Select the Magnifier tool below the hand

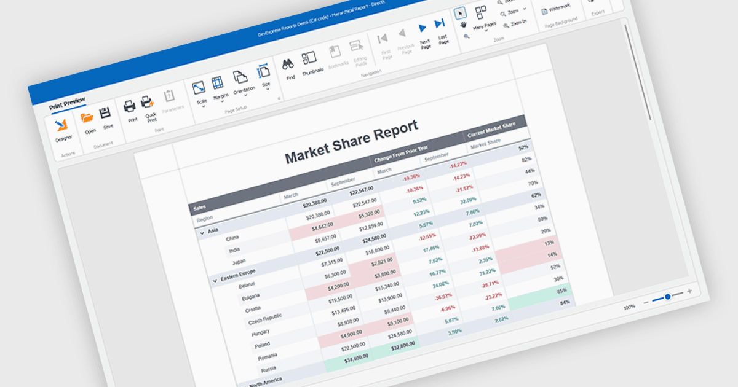(x=467, y=36)
